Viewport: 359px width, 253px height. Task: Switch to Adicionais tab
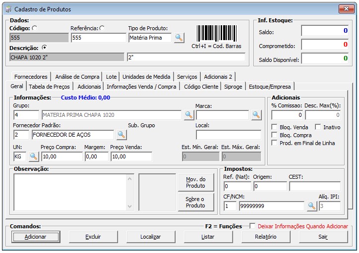click(x=89, y=87)
